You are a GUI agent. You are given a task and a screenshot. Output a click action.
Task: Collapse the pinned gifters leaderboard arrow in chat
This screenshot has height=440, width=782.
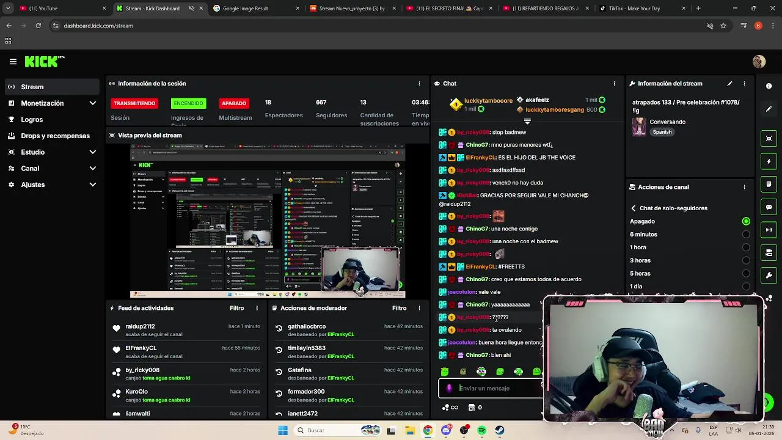(x=527, y=121)
